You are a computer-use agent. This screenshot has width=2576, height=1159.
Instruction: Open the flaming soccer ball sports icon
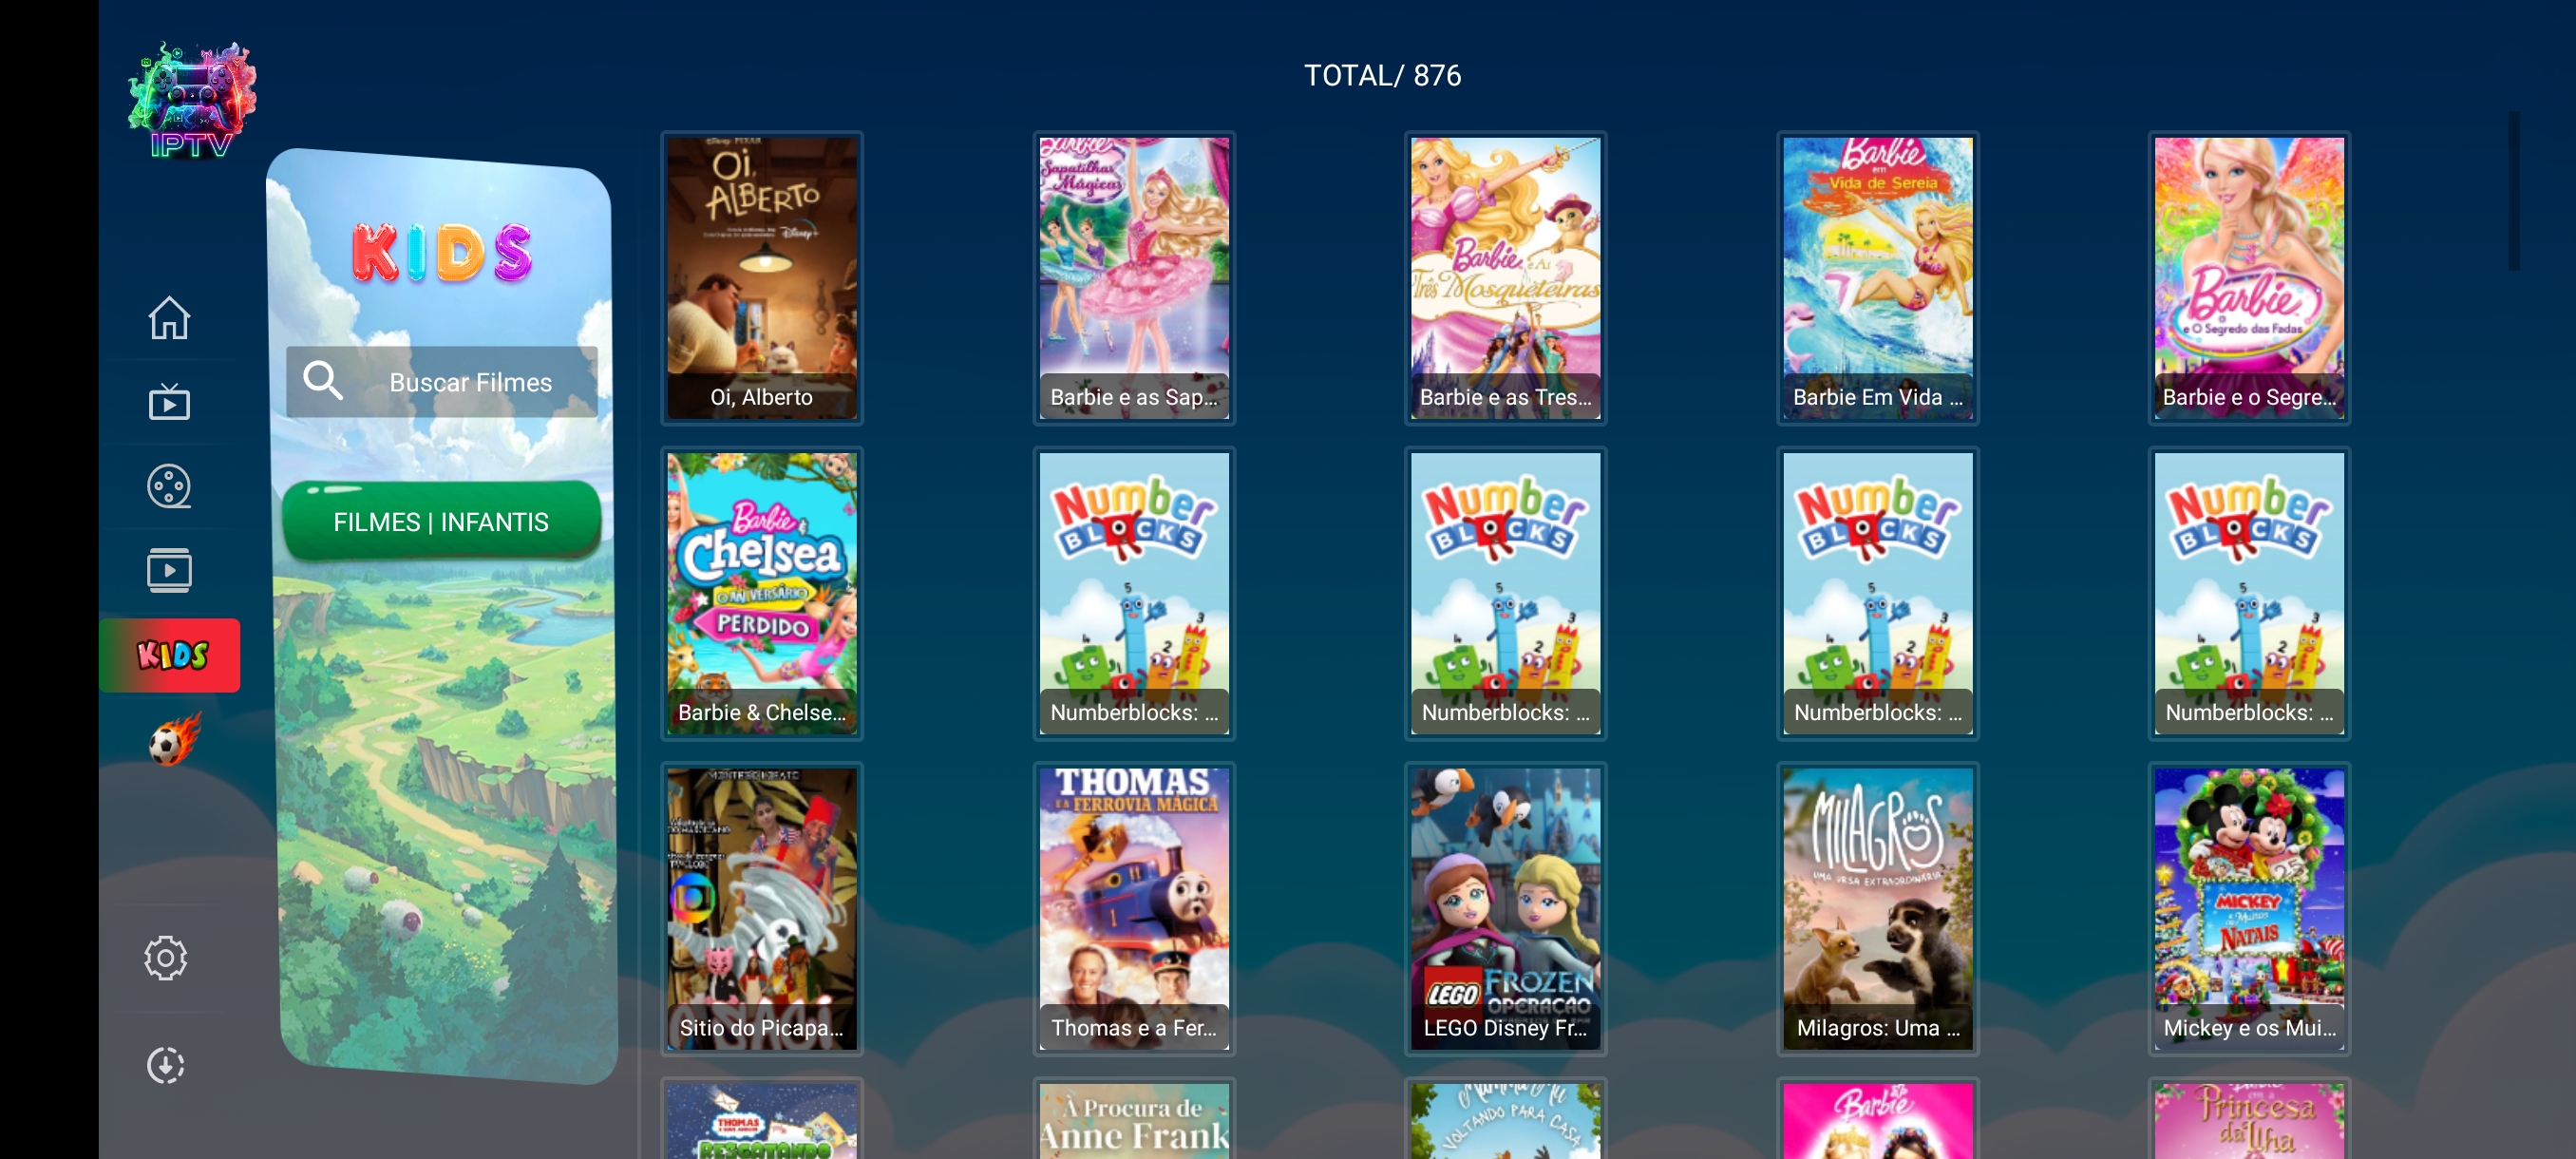pos(175,739)
